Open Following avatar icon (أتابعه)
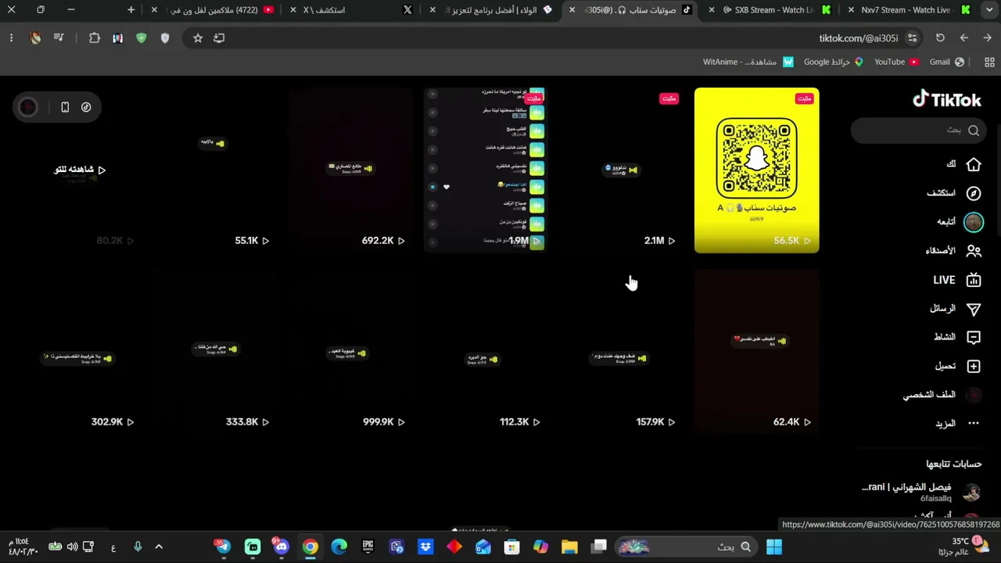Screen dimensions: 1001x563 point(974,222)
